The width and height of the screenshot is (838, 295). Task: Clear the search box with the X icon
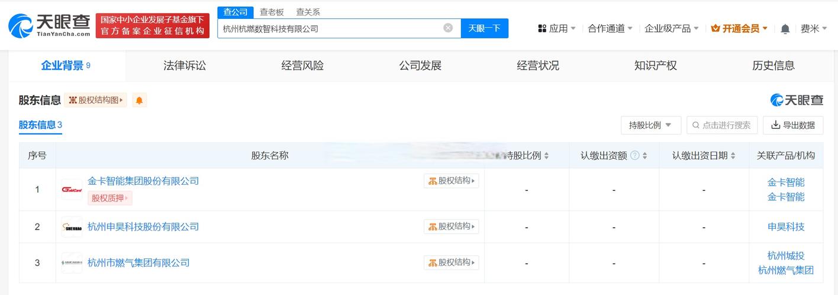click(448, 28)
